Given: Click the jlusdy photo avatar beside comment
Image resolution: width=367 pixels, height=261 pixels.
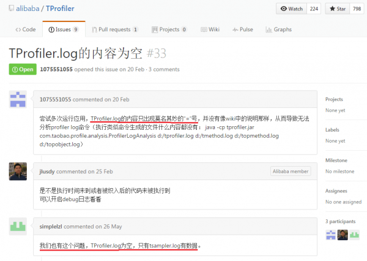Looking at the screenshot, I should coord(18,172).
